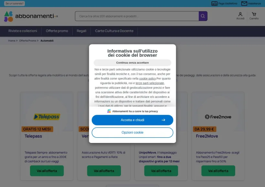
Task: Click the Sei un'azienda? button
Action: tap(15, 4)
